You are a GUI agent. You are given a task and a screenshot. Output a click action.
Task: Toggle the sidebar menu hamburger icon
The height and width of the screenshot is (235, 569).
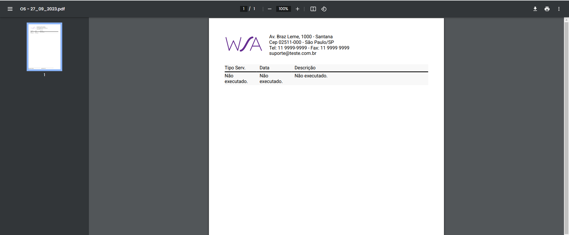[10, 9]
